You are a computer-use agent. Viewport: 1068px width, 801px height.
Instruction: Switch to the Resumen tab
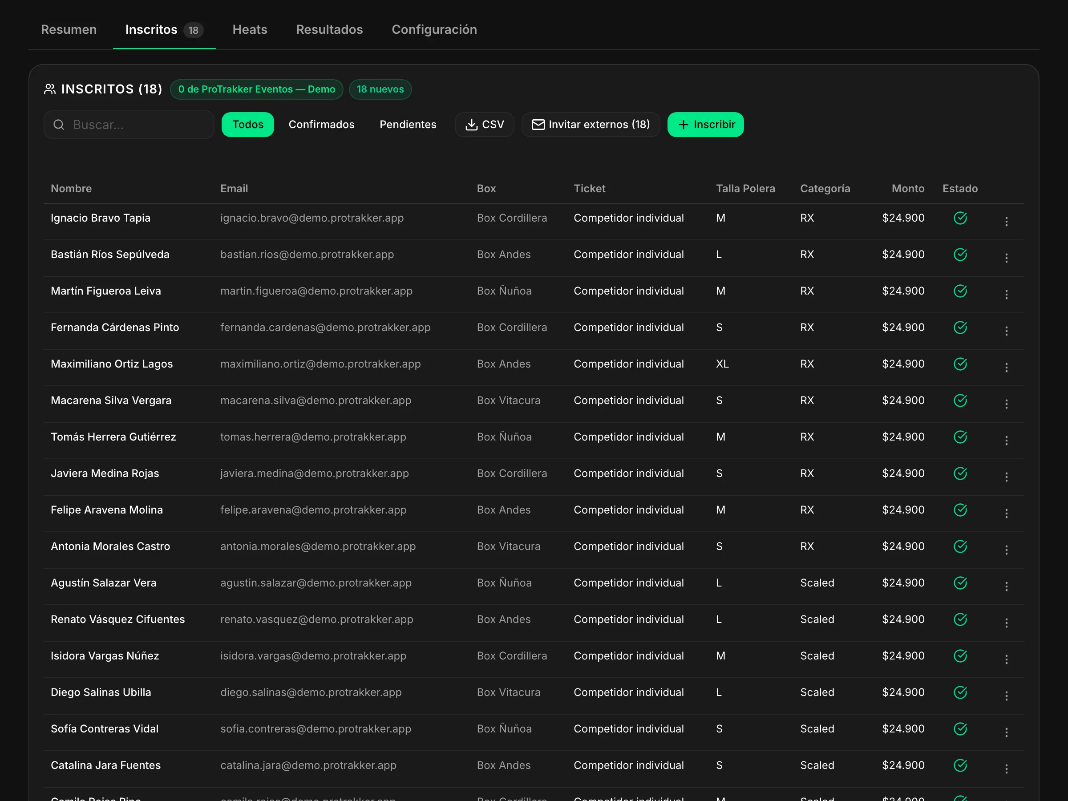pos(69,29)
